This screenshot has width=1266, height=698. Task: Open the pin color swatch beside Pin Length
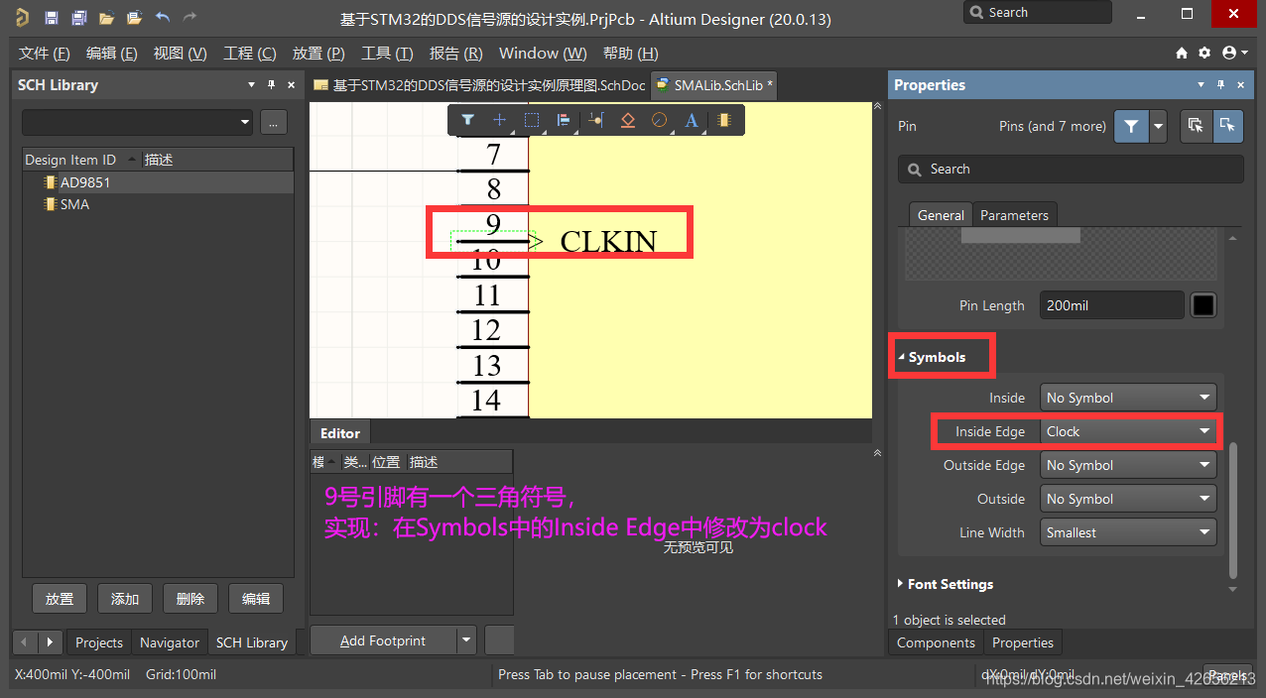pos(1203,305)
